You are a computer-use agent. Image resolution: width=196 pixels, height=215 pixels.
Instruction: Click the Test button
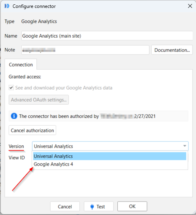click(x=99, y=206)
